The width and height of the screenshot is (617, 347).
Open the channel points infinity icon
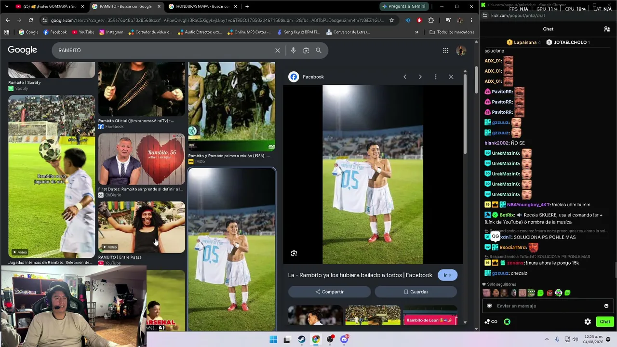click(491, 321)
